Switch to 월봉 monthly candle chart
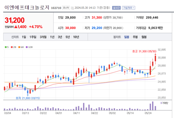This screenshot has width=174, height=118. (144, 37)
